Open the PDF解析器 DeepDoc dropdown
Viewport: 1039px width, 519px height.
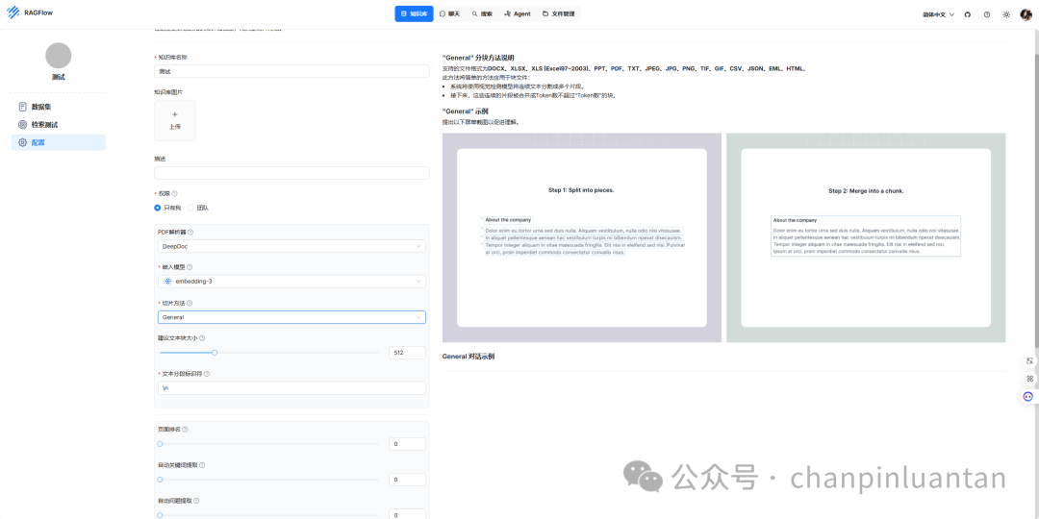click(x=291, y=246)
